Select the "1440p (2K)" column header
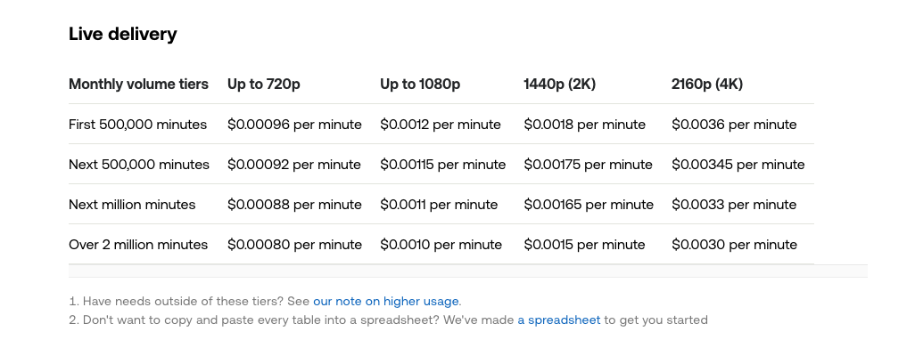Viewport: 915px width, 356px height. click(x=559, y=85)
